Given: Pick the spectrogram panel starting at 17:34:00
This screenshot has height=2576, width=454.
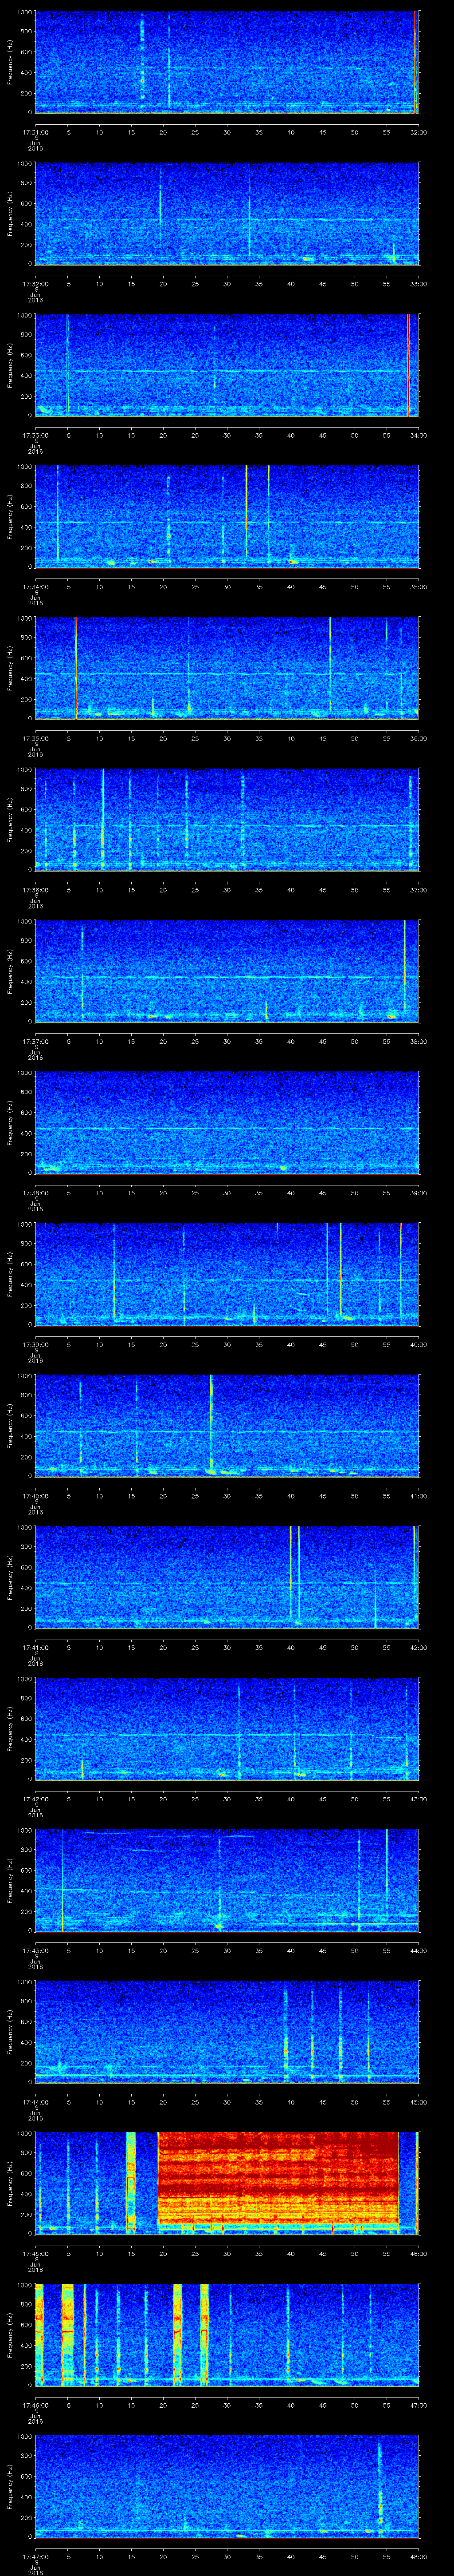Looking at the screenshot, I should (227, 517).
